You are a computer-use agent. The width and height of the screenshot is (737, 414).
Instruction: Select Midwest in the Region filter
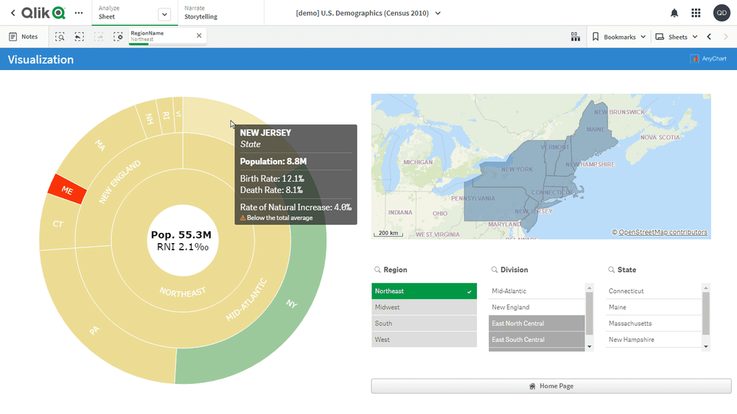424,307
